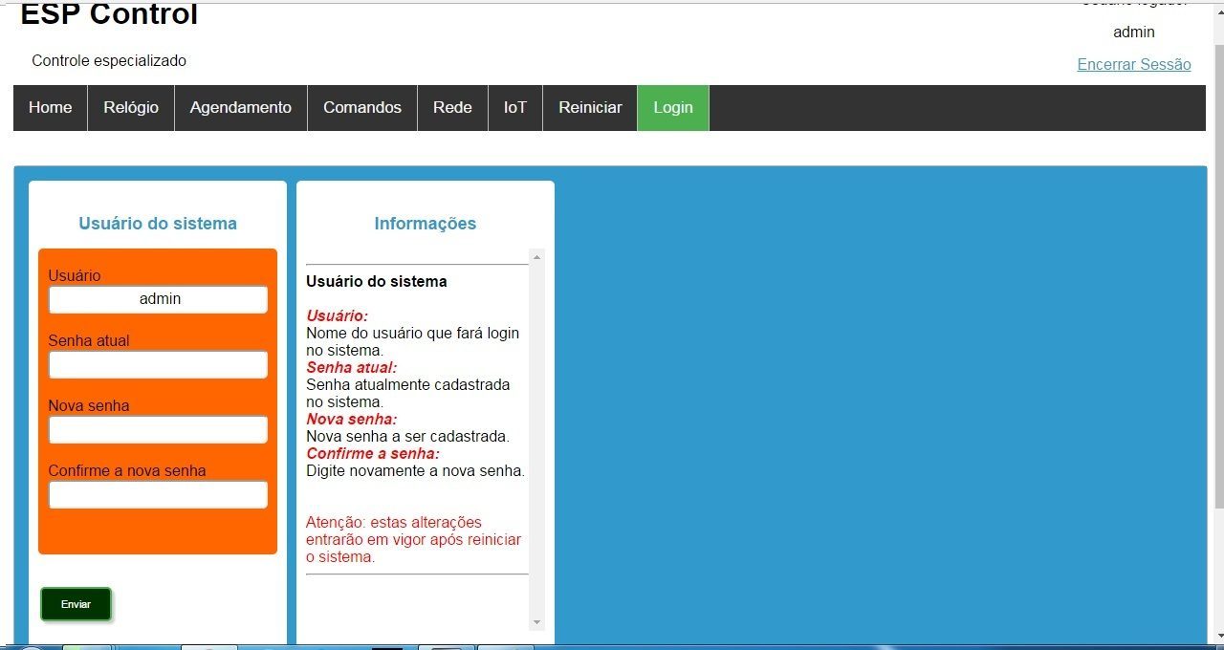
Task: Click the Informações panel scroll-up arrow
Action: pyautogui.click(x=536, y=257)
